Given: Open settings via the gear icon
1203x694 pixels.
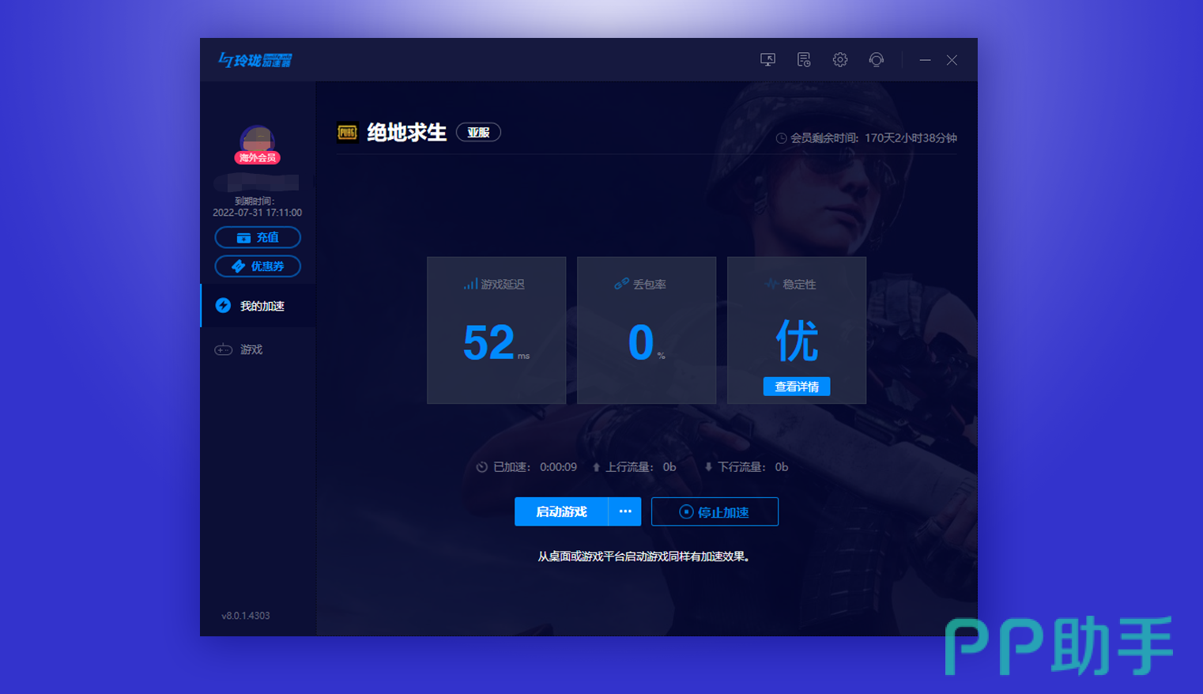Looking at the screenshot, I should pos(840,60).
